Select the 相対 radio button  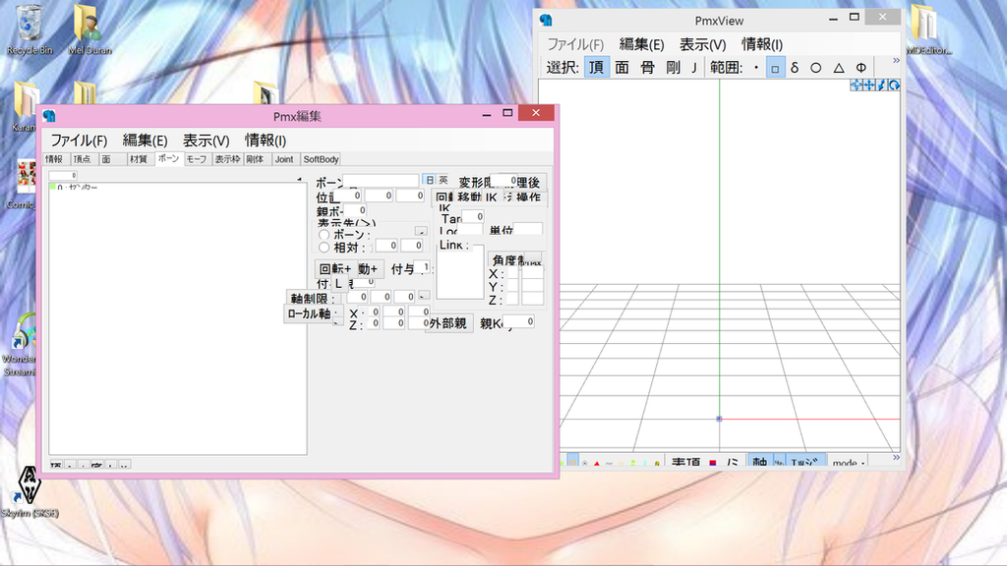325,247
